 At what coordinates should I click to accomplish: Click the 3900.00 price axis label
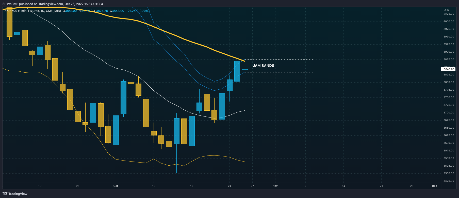(x=449, y=52)
